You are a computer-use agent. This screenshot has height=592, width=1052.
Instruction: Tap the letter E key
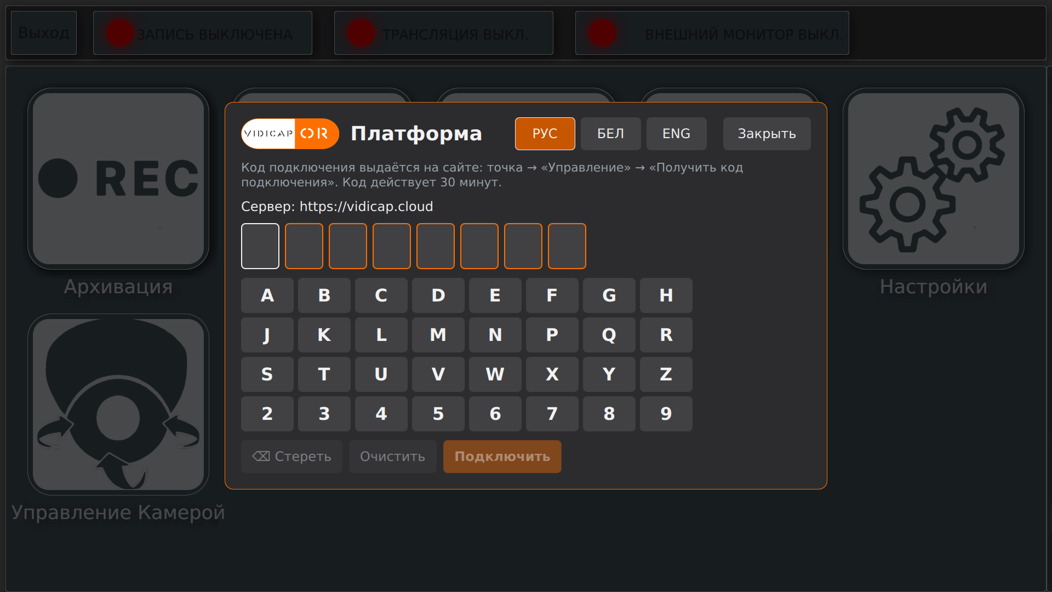[495, 295]
